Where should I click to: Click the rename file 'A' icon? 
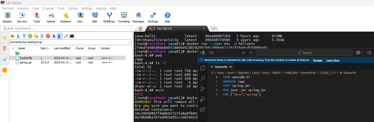[x=54, y=36]
